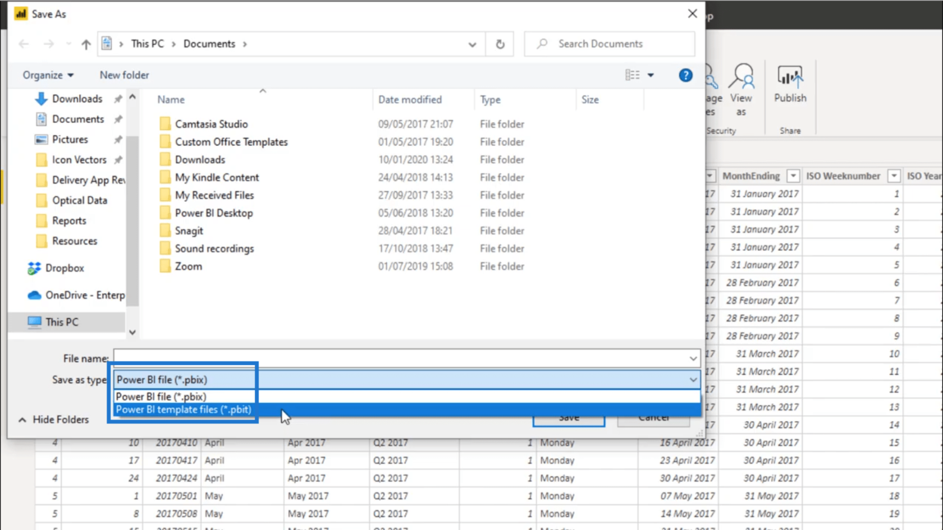The image size is (943, 530).
Task: Click the sidebar scrollbar down arrow
Action: coord(132,332)
